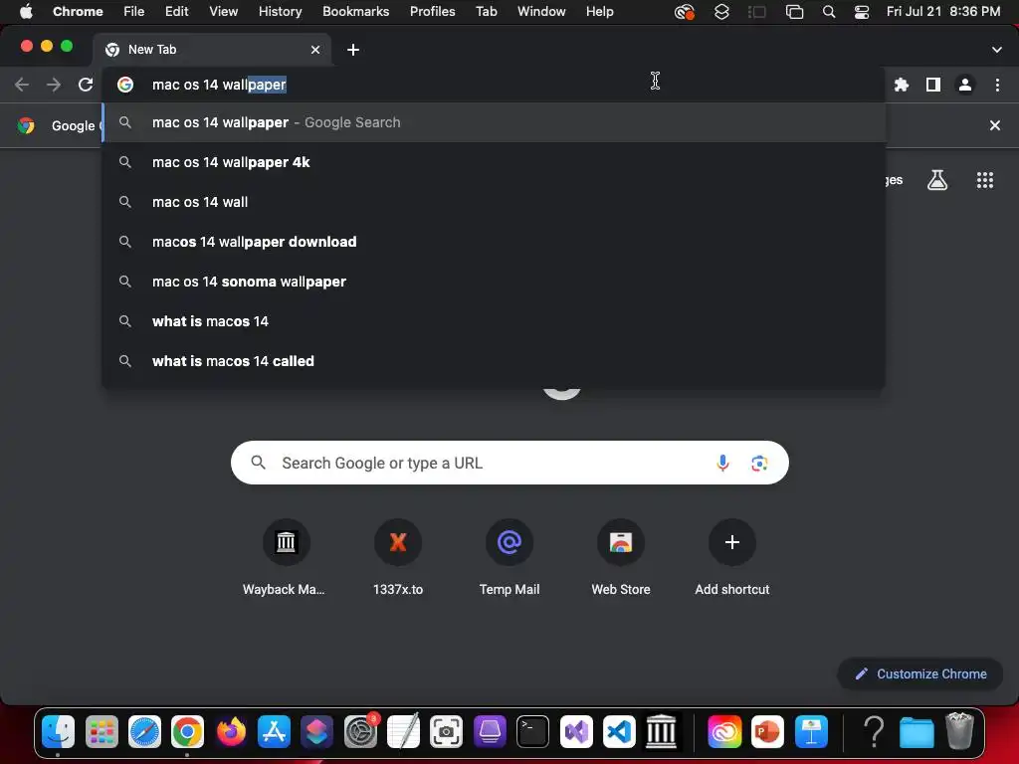Screen dimensions: 1019x764
Task: Open PowerPoint from the Dock
Action: click(x=767, y=732)
